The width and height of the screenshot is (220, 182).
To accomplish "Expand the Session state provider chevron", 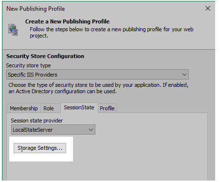I will 91,130.
